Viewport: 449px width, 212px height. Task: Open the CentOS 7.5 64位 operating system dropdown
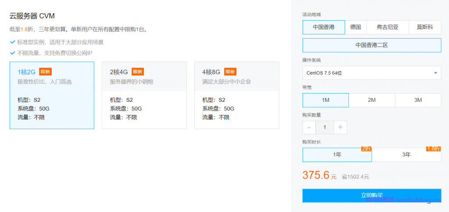(x=372, y=73)
